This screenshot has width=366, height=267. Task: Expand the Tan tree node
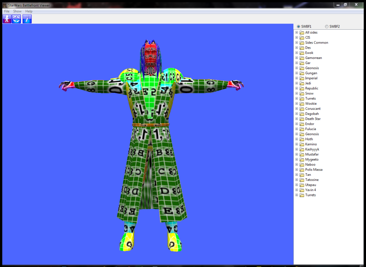click(x=297, y=175)
